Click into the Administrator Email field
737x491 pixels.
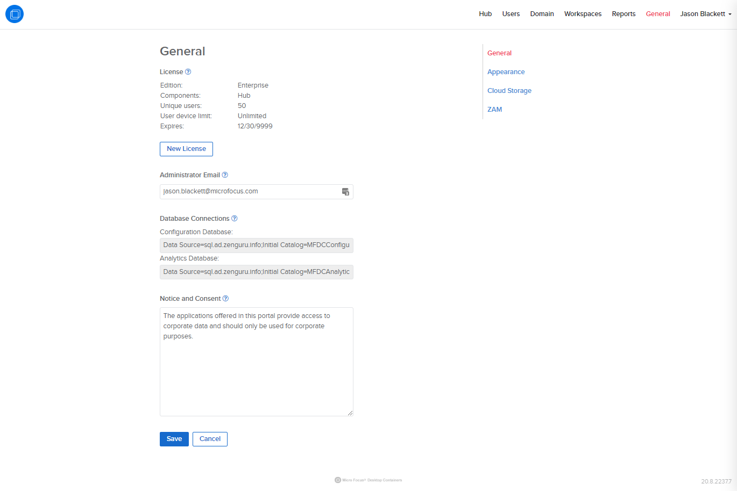(x=250, y=192)
